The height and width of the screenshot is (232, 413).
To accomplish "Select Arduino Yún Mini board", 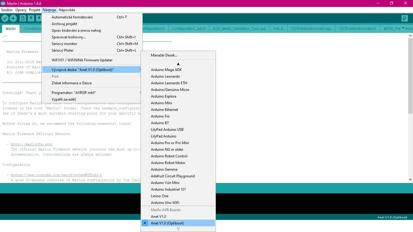I will [178, 183].
